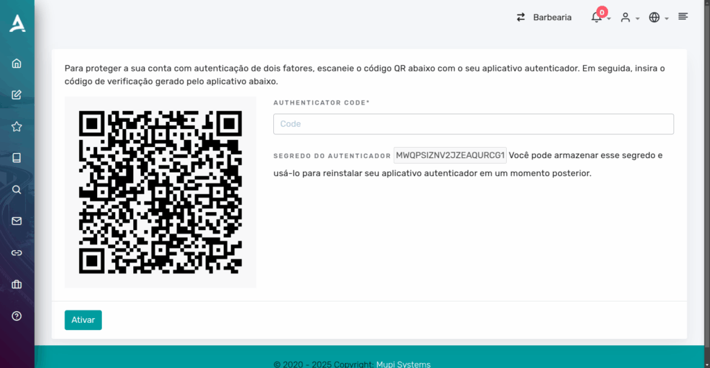Open the edit (pencil) icon in the sidebar

point(17,95)
